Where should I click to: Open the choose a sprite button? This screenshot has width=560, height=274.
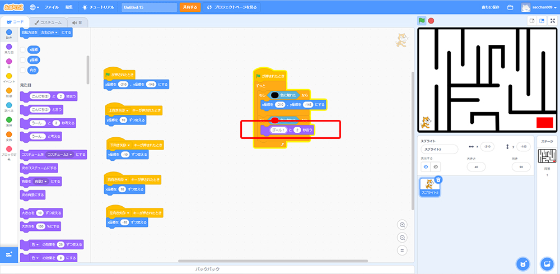[522, 264]
